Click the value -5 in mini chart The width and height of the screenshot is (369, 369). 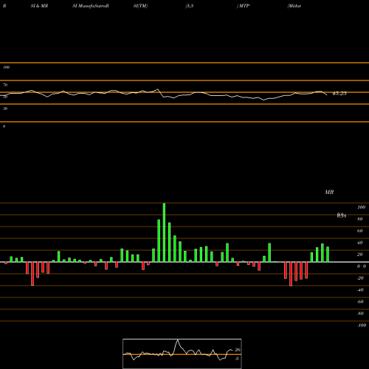pos(237,359)
